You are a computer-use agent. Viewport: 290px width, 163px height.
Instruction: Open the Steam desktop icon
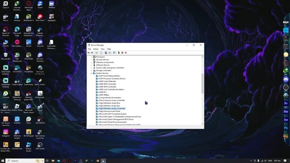[40, 107]
